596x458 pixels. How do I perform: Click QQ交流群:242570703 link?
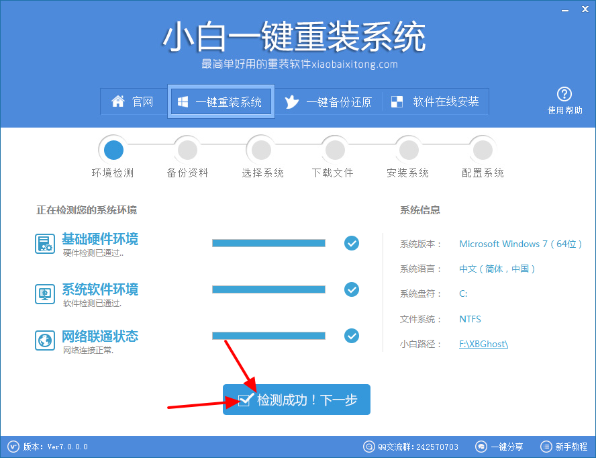[x=418, y=447]
